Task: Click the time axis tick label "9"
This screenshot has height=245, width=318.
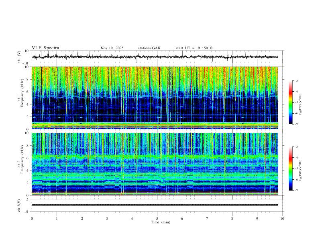Action: coord(257,219)
